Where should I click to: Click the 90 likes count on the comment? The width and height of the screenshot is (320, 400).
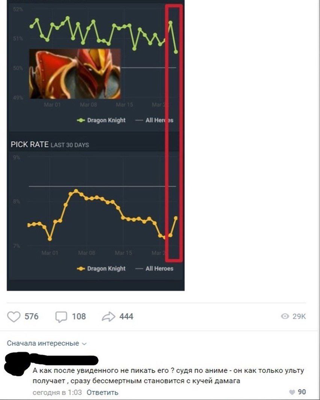coord(302,392)
